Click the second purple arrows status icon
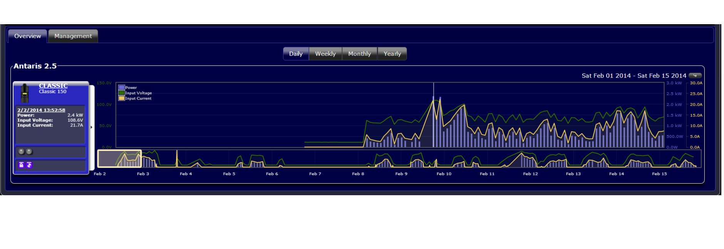This screenshot has width=724, height=249. (x=29, y=165)
